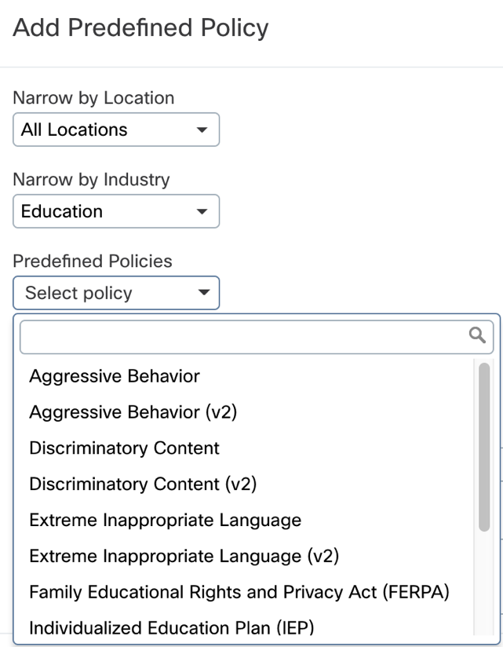503x647 pixels.
Task: Click the caret arrow beside Select policy
Action: point(204,293)
